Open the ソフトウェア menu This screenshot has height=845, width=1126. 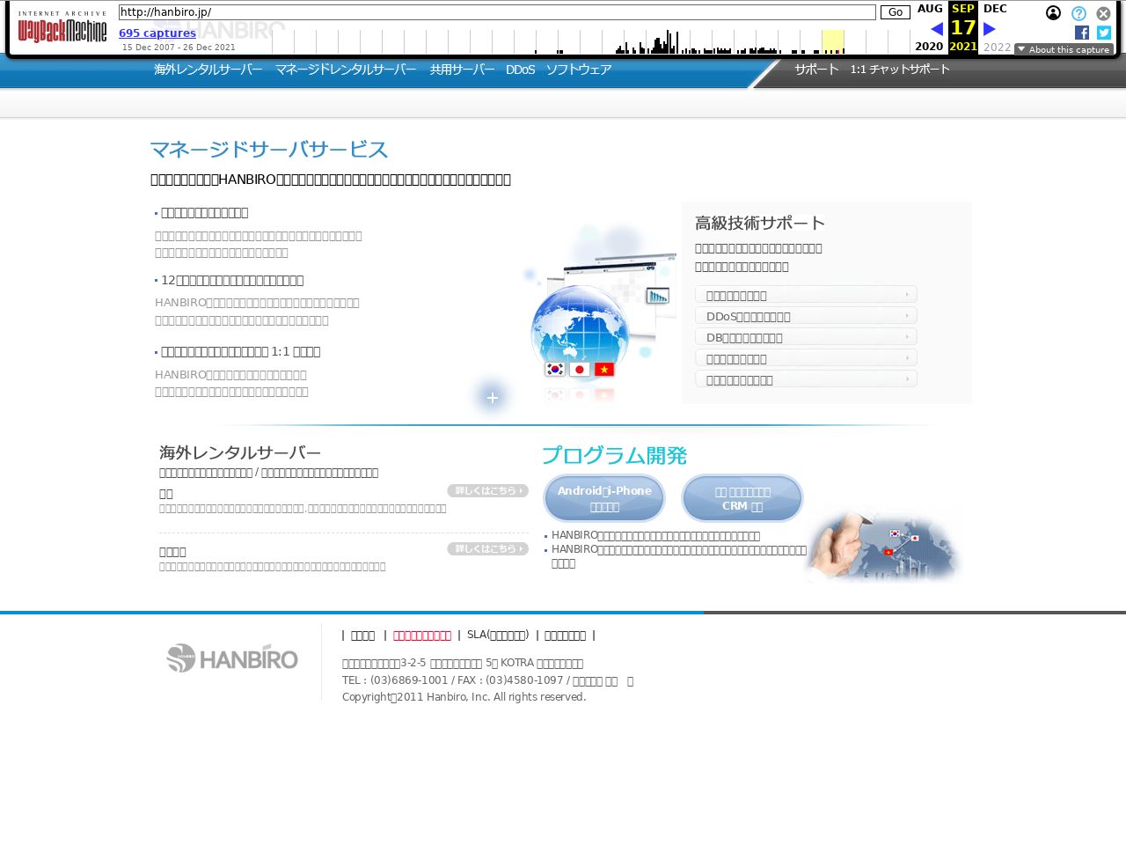[578, 70]
